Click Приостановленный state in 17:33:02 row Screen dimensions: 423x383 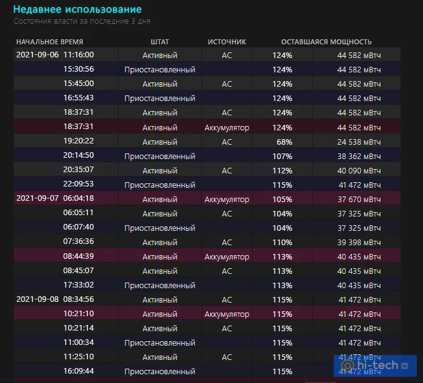160,285
